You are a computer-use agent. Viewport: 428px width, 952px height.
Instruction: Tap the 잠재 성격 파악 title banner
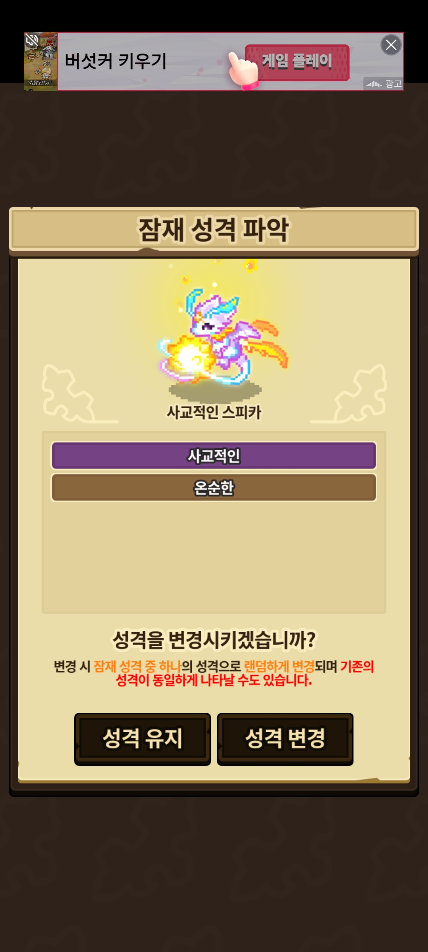click(x=214, y=229)
